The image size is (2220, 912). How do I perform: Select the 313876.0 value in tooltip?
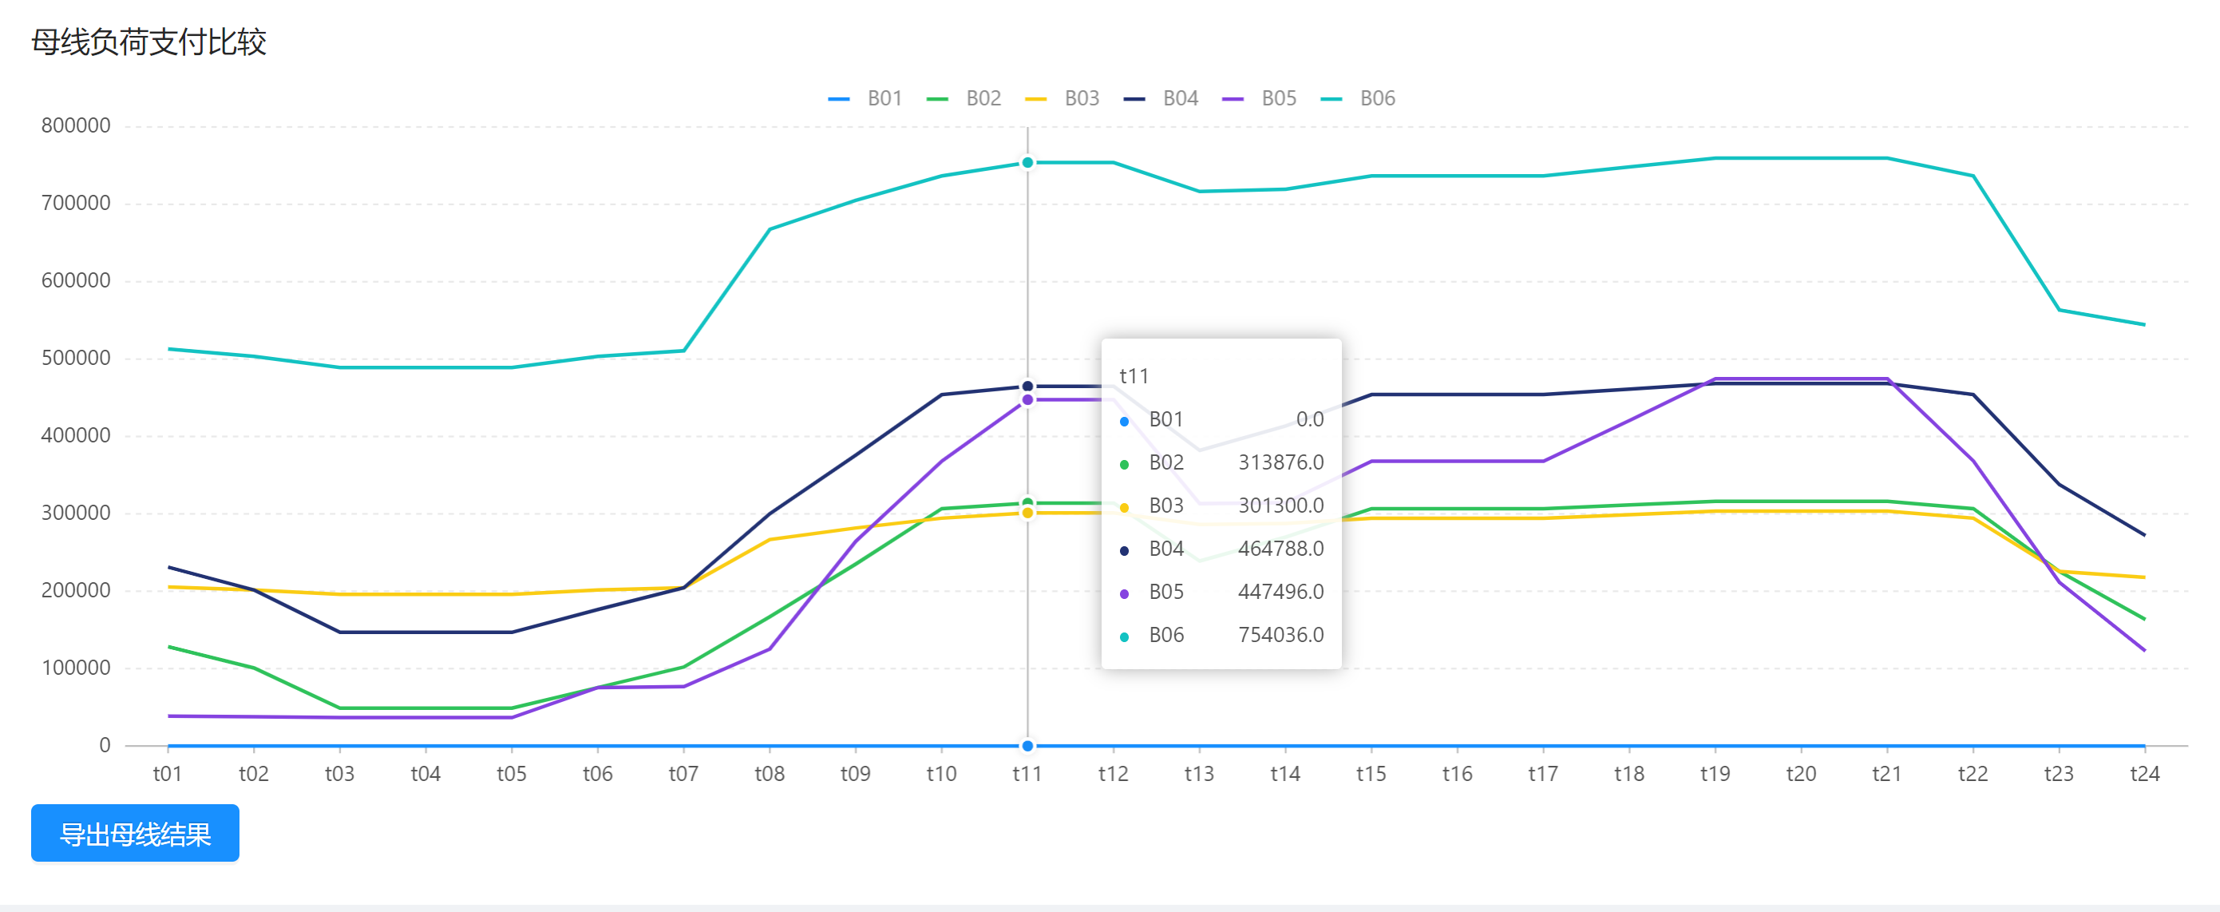pyautogui.click(x=1280, y=463)
